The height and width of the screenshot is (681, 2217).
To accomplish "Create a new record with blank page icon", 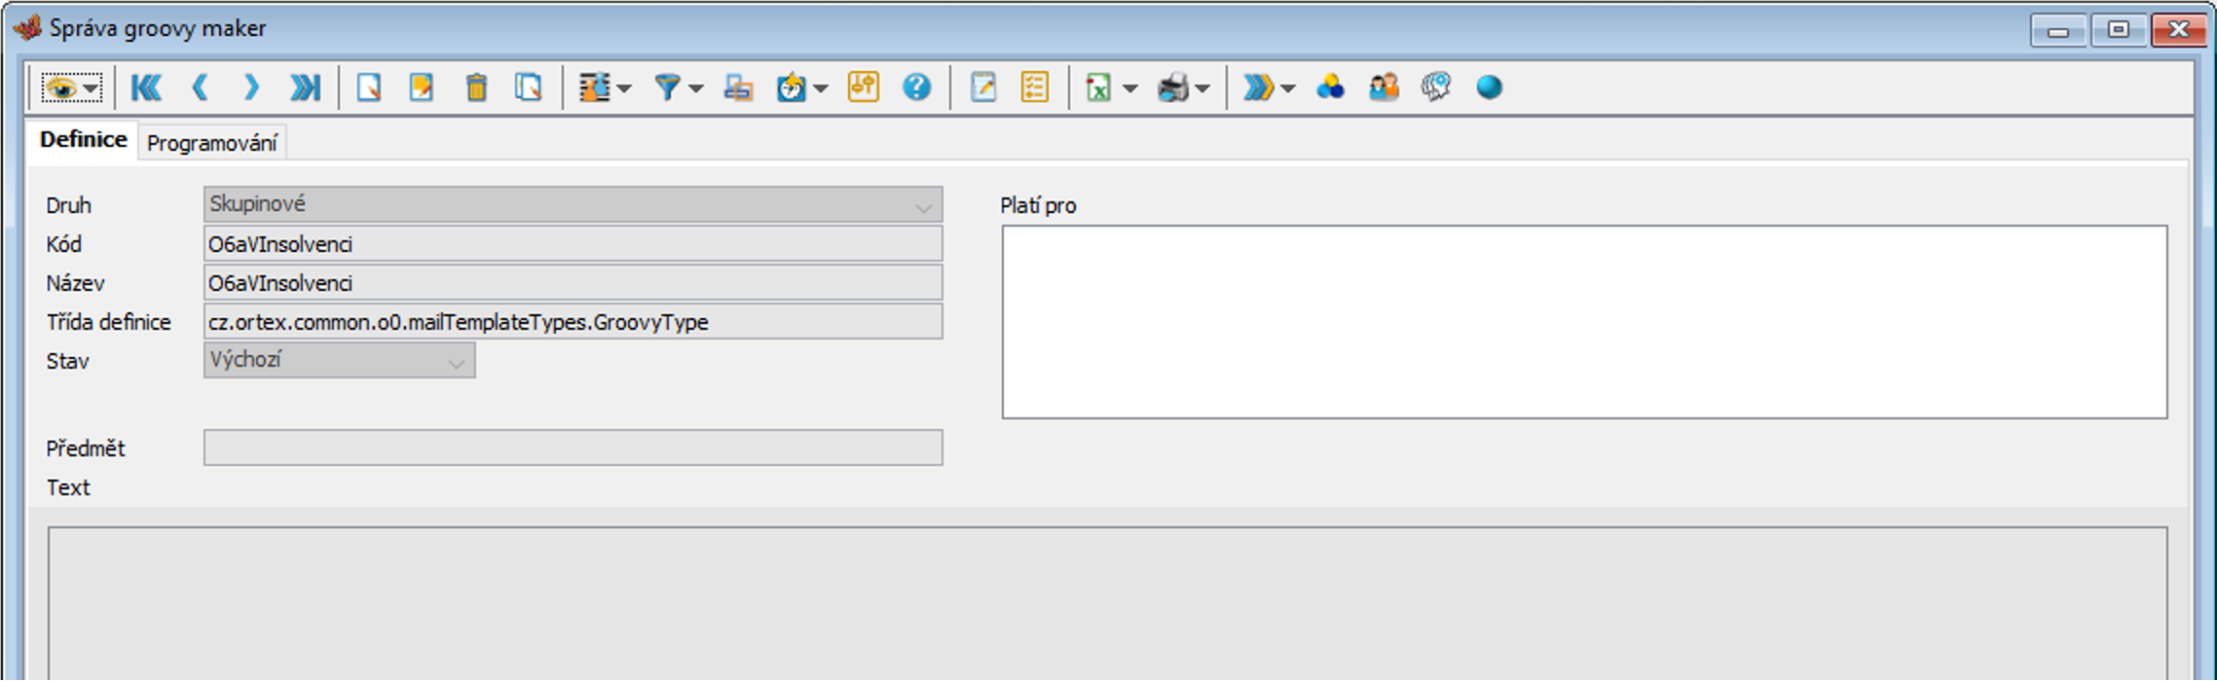I will click(369, 89).
